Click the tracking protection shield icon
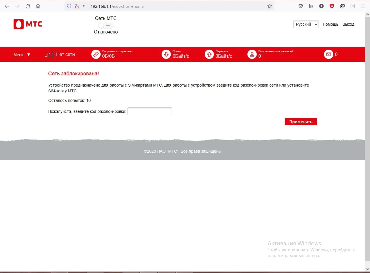Screen dimensions: 370x273 tap(69, 6)
